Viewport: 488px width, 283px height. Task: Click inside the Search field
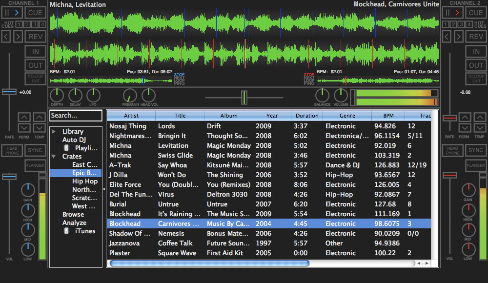(x=76, y=116)
